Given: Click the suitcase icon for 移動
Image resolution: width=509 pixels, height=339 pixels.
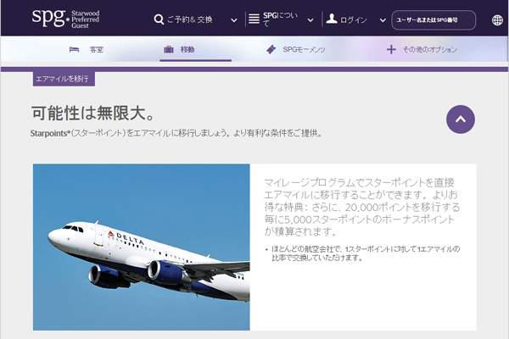Looking at the screenshot, I should (x=169, y=49).
